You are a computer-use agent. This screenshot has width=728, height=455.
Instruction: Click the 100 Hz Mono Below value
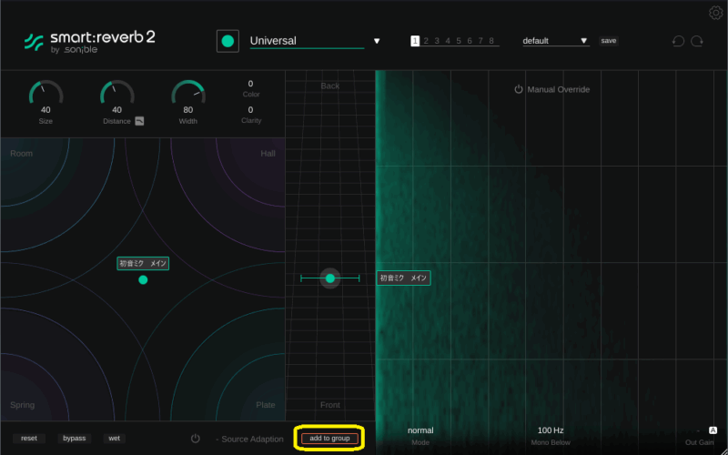pos(551,430)
